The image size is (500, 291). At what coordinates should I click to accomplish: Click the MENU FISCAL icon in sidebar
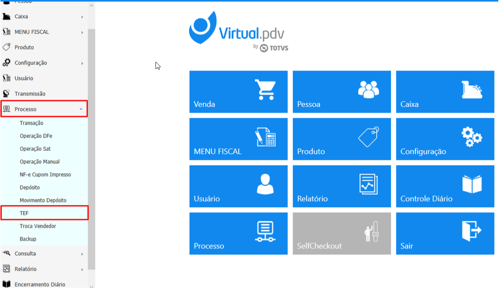point(6,32)
